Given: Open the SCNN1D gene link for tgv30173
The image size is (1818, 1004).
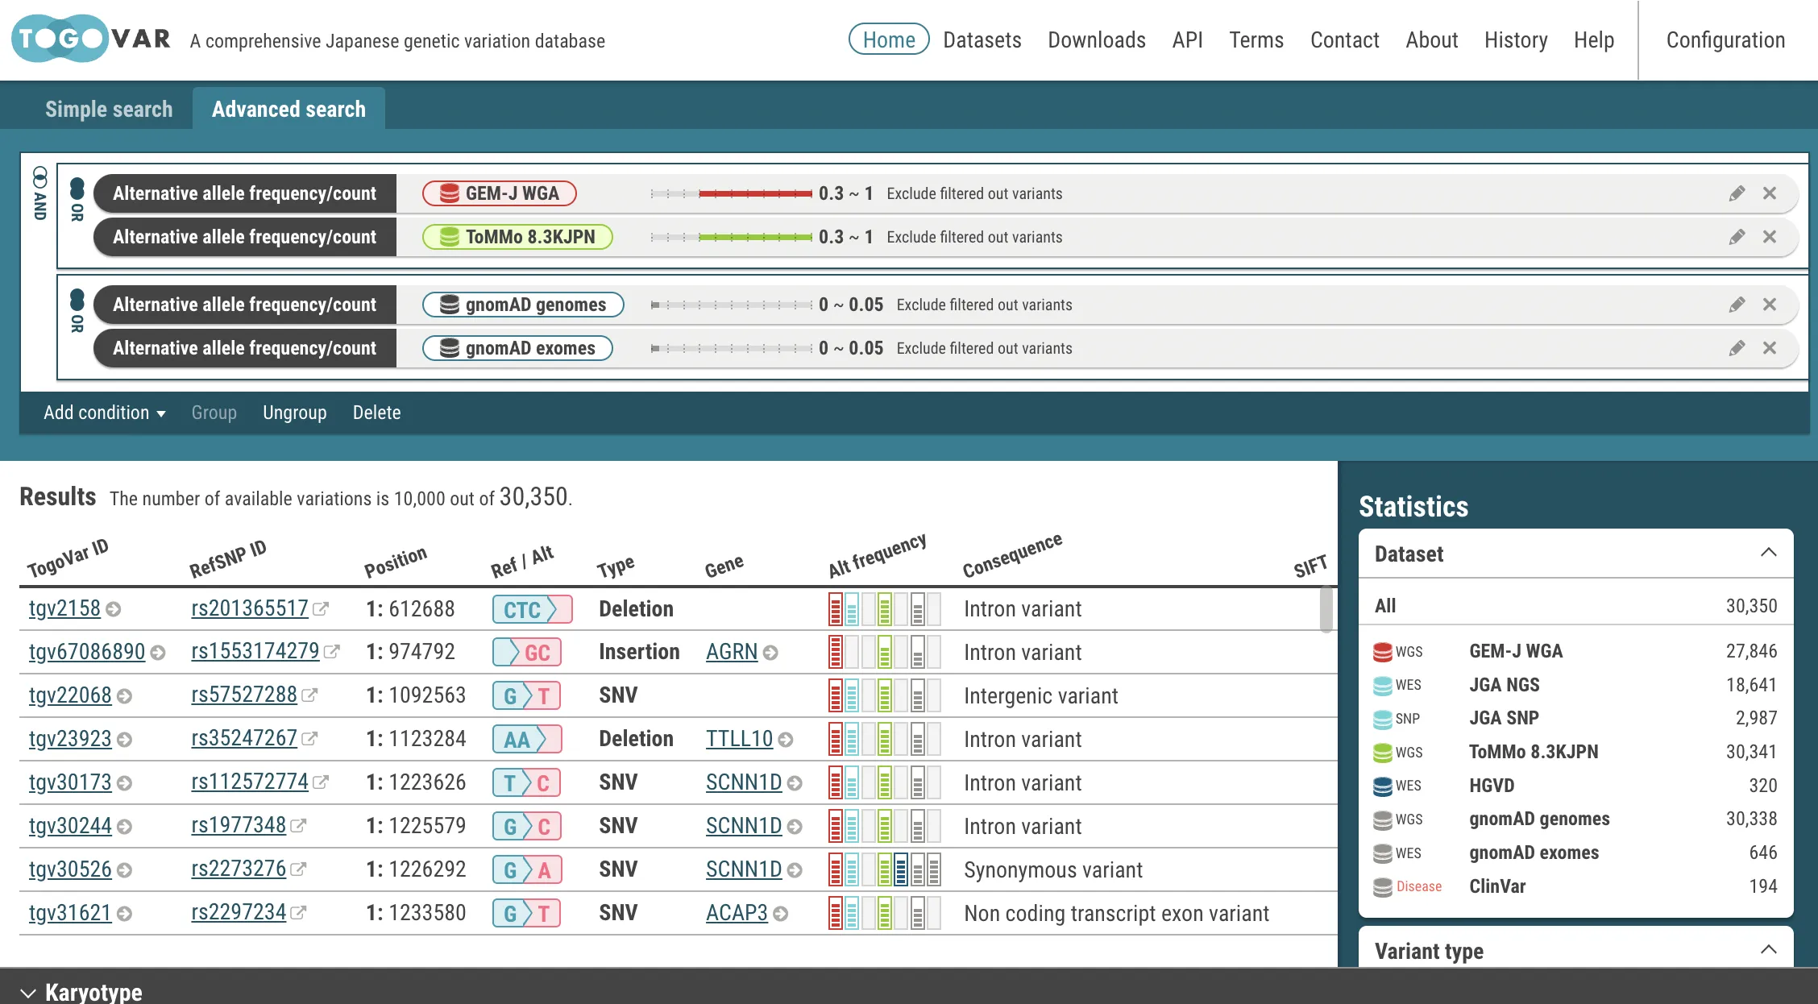Looking at the screenshot, I should 743,782.
